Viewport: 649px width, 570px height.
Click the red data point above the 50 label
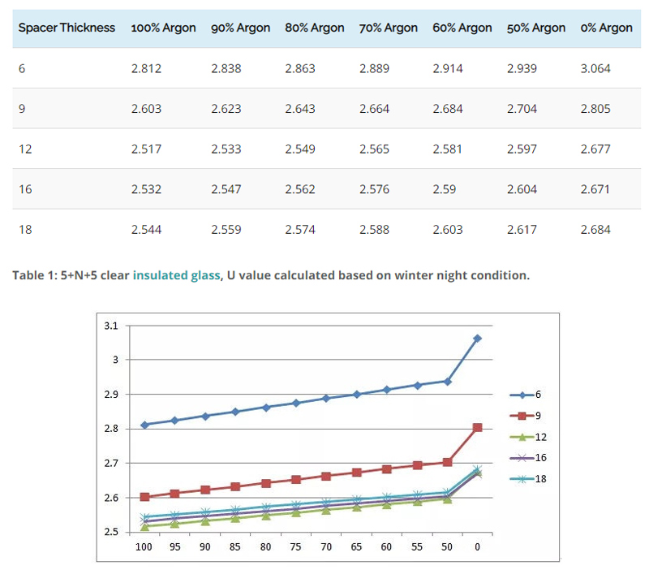pos(447,460)
